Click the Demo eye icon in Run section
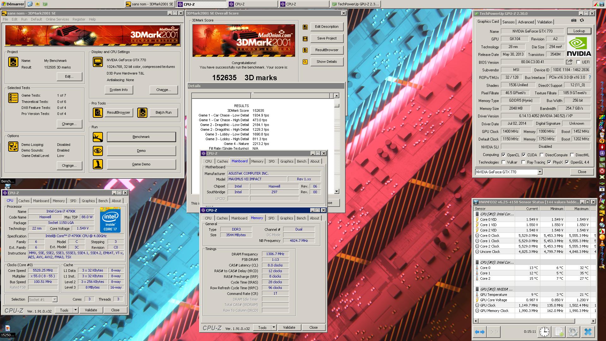Screen dimensions: 606x341 pyautogui.click(x=98, y=151)
